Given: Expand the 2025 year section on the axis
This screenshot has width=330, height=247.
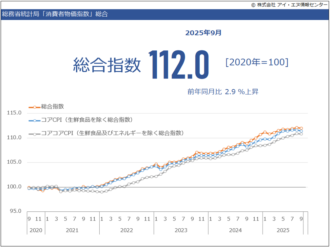Looking at the screenshot, I should tap(283, 230).
